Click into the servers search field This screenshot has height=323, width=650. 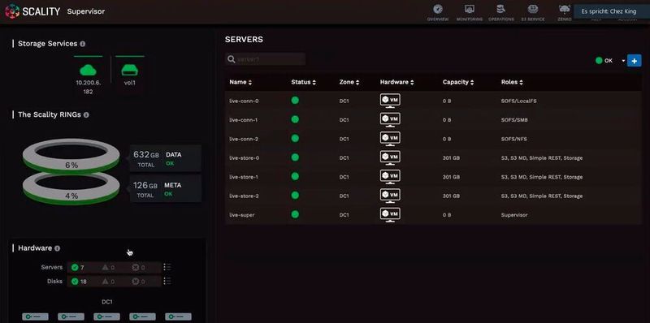click(x=266, y=59)
